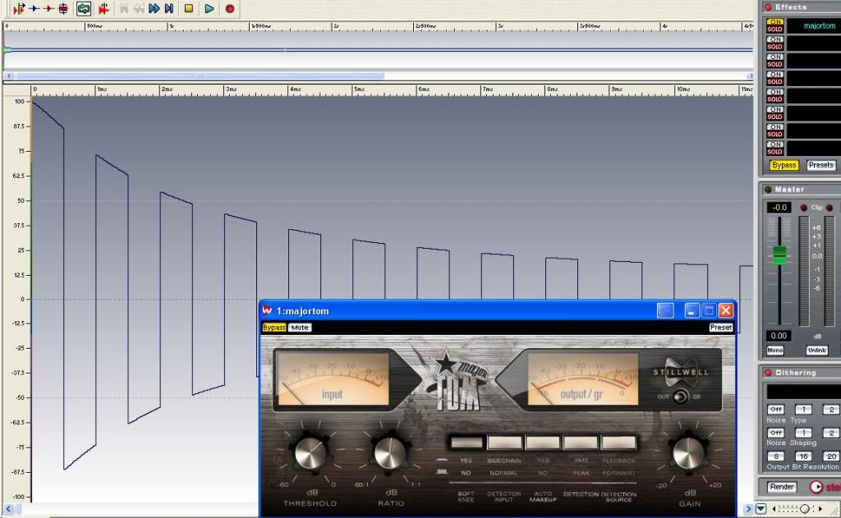The image size is (841, 518).
Task: Click the Play button in the transport toolbar
Action: click(x=209, y=8)
